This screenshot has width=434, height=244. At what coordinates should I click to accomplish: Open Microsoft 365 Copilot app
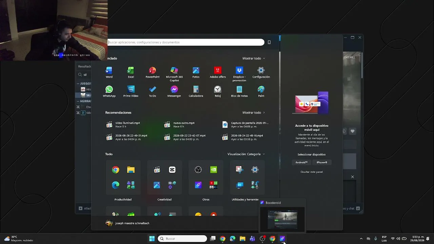coord(174,74)
